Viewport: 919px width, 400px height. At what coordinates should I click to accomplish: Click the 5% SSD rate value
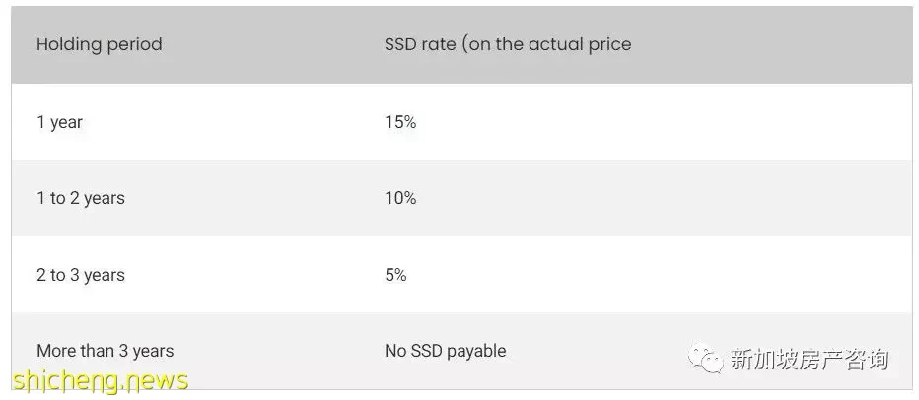pyautogui.click(x=395, y=275)
